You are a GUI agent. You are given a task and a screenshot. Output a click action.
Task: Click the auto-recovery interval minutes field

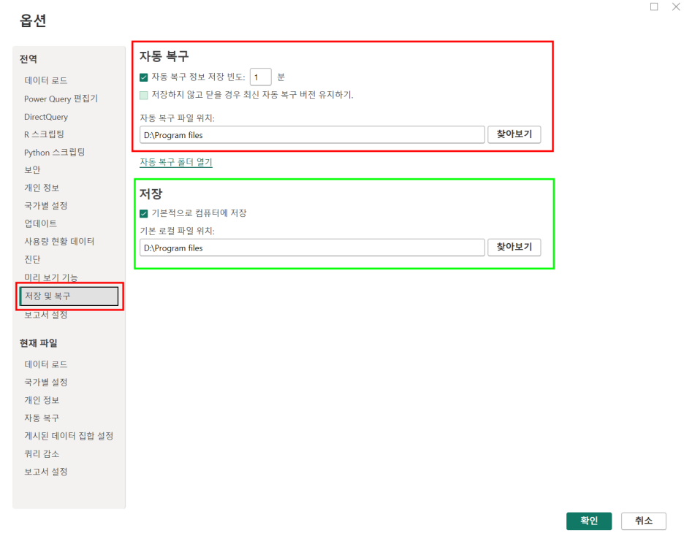tap(260, 77)
